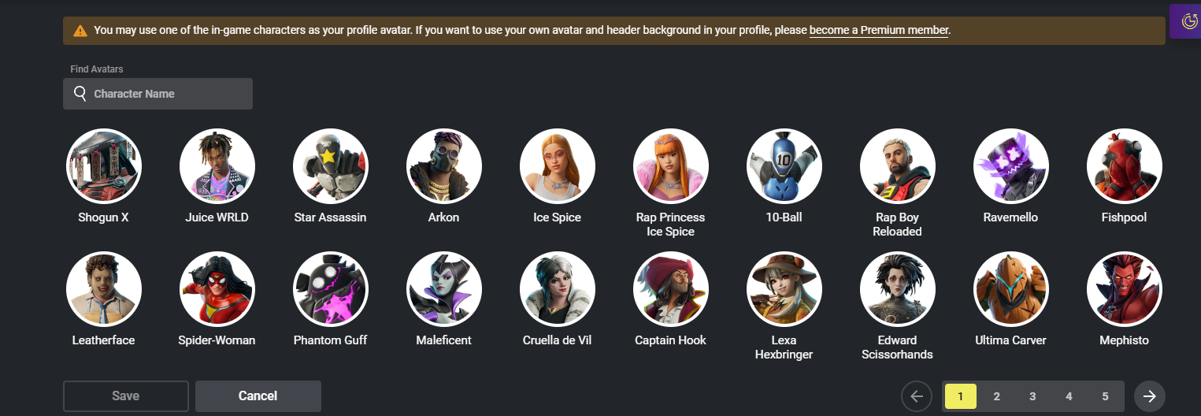Select the Shogun X avatar
The image size is (1201, 416).
pyautogui.click(x=104, y=166)
